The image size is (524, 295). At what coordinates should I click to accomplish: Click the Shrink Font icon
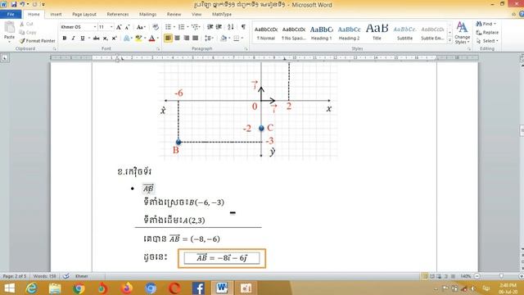[x=127, y=27]
